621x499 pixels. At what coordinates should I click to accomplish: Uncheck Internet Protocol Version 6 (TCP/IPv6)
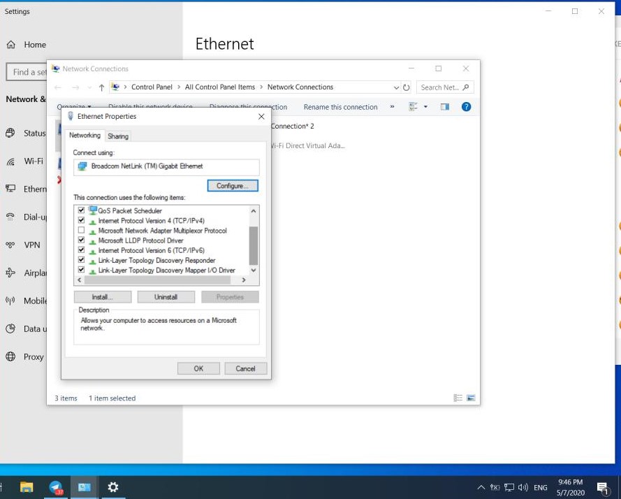81,249
